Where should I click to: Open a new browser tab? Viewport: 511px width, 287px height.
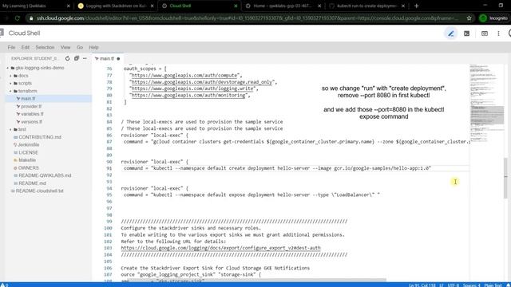[416, 6]
